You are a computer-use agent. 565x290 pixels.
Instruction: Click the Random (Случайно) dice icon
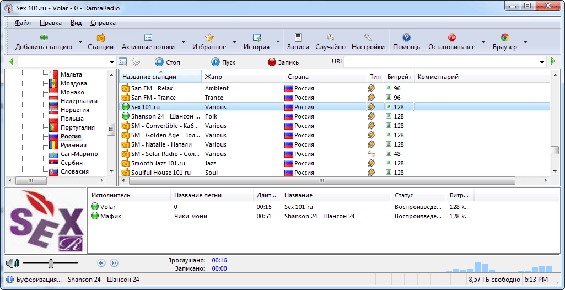(x=330, y=37)
